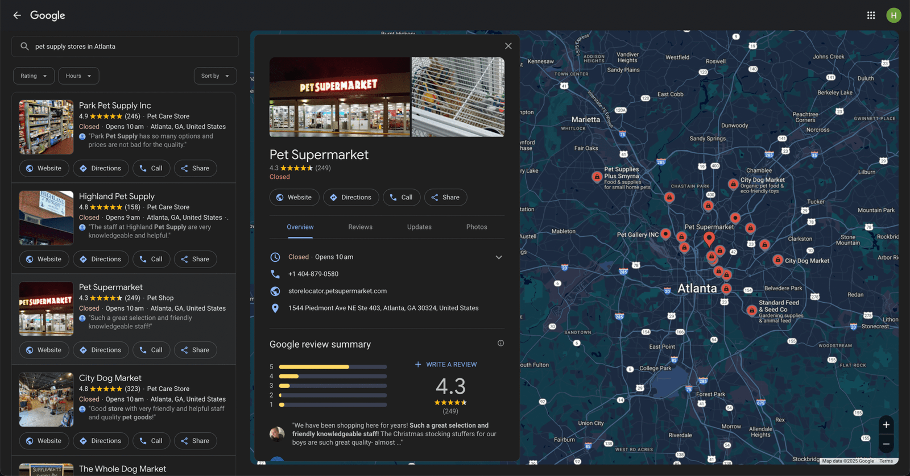Get Directions to Highland Pet Supply

(101, 260)
